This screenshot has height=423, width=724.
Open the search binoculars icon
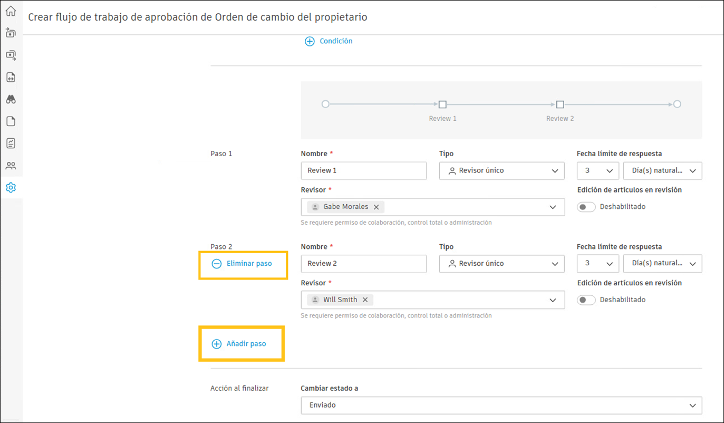11,99
